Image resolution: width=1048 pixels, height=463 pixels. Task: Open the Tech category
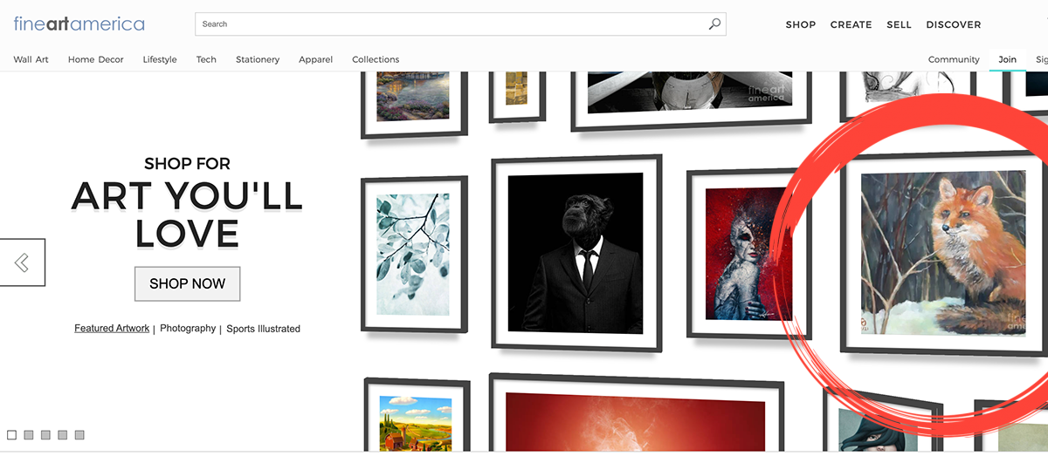[x=206, y=59]
